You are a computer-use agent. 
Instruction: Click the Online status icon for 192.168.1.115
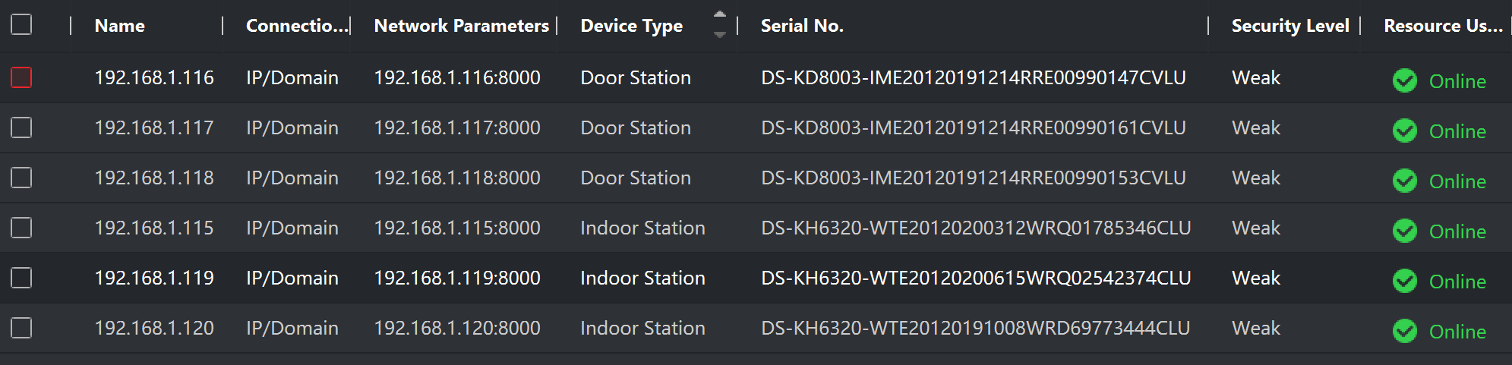point(1404,231)
